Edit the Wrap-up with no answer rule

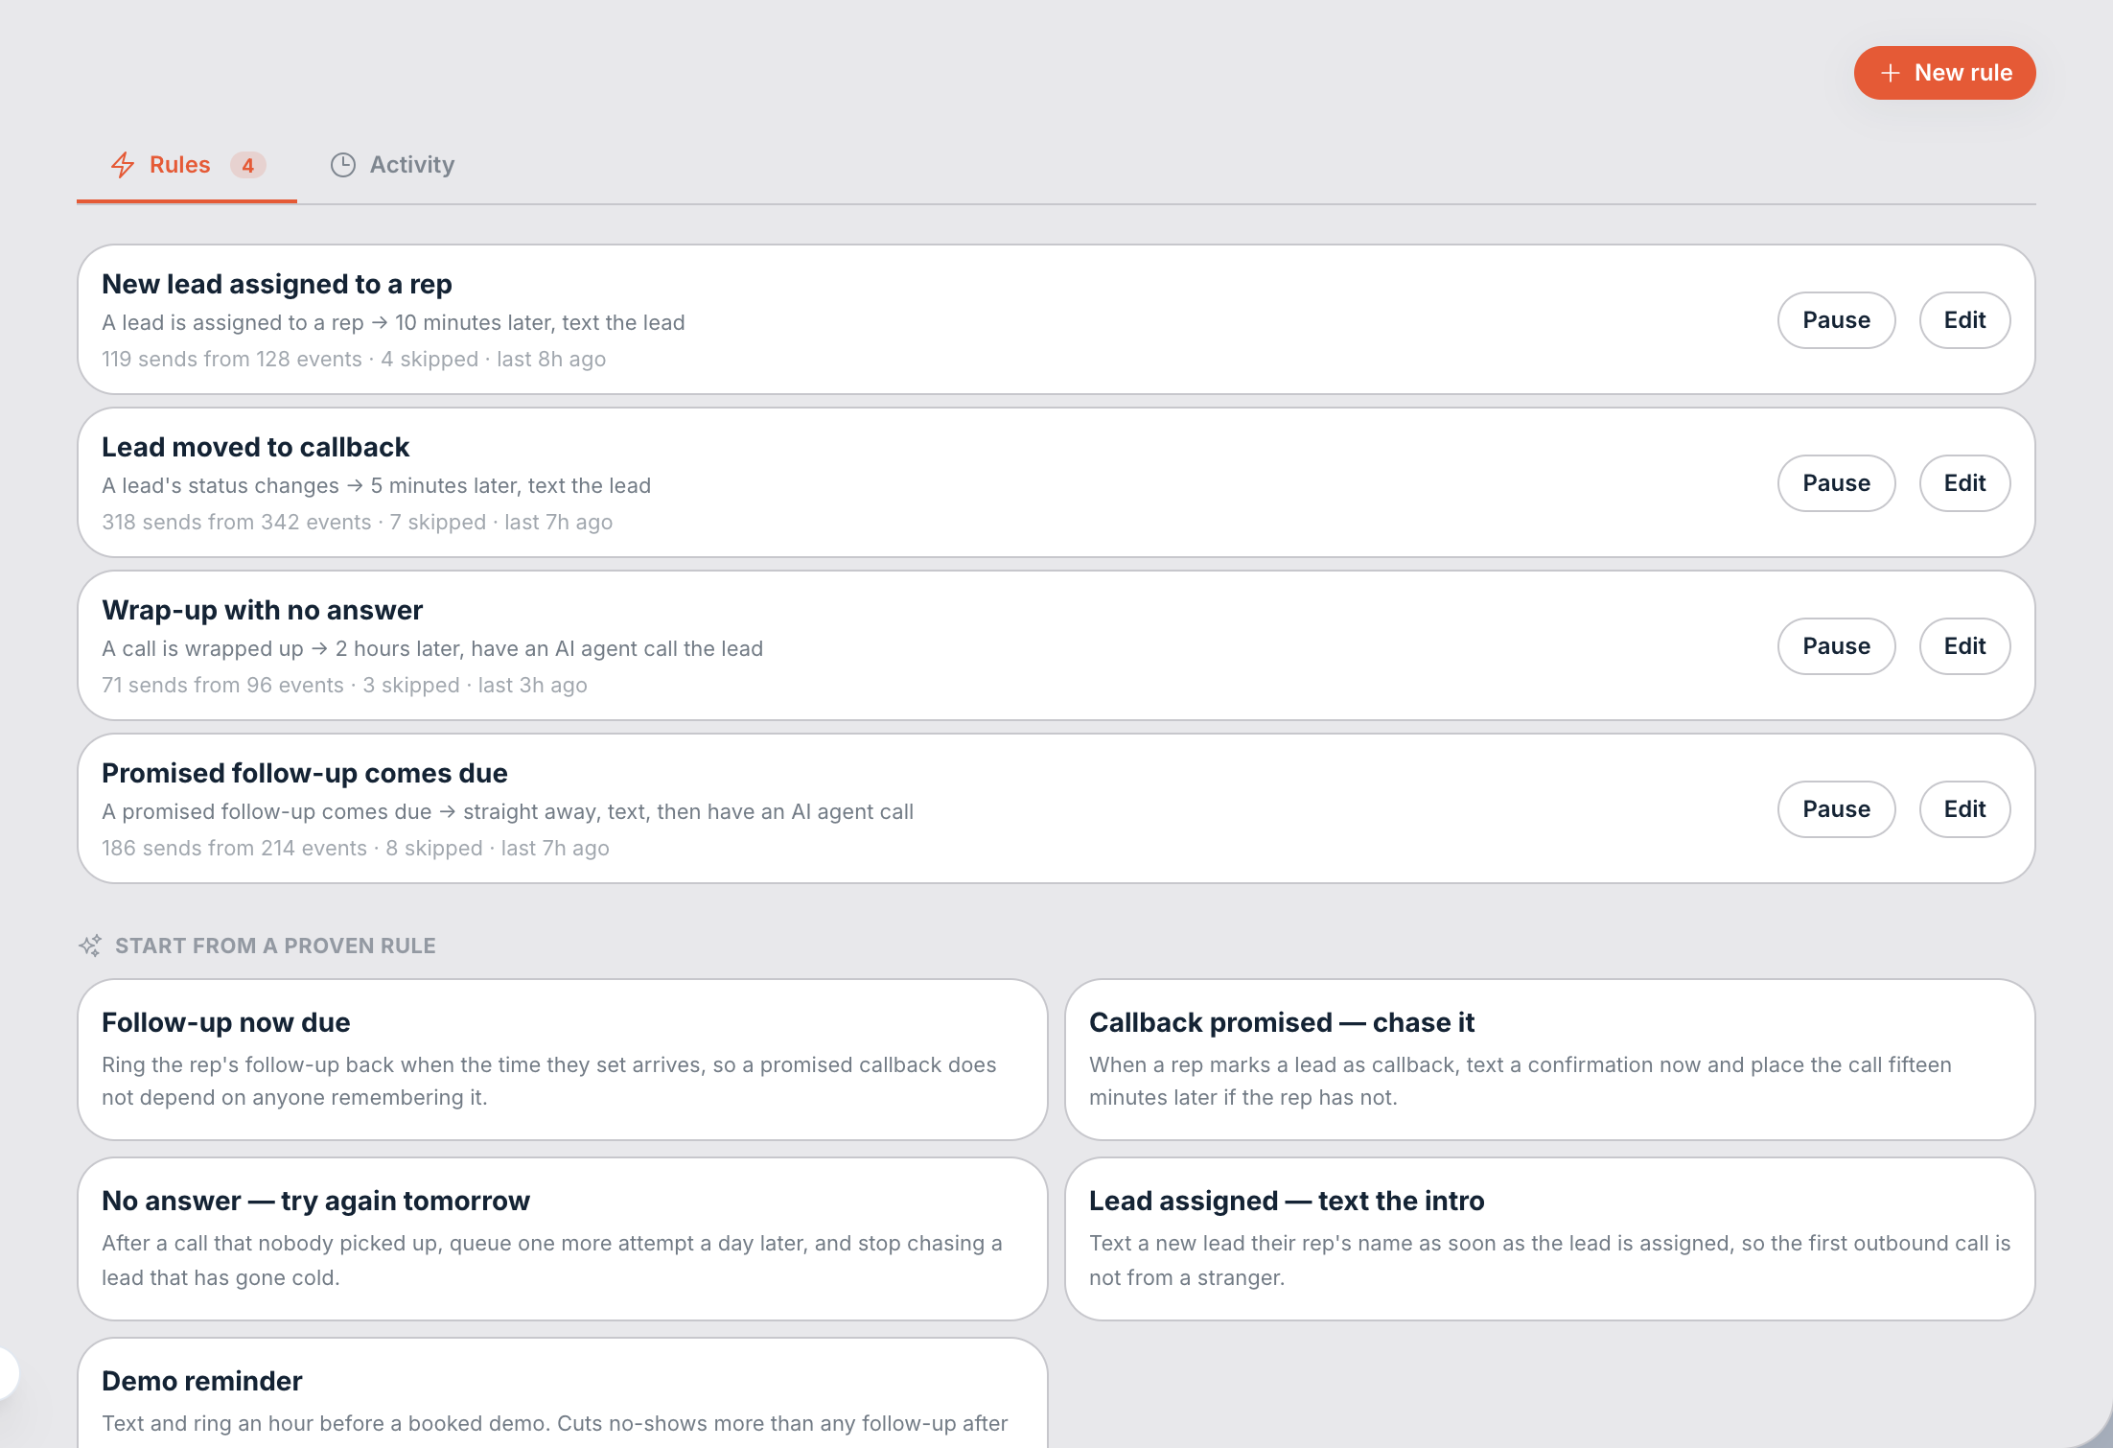1964,646
